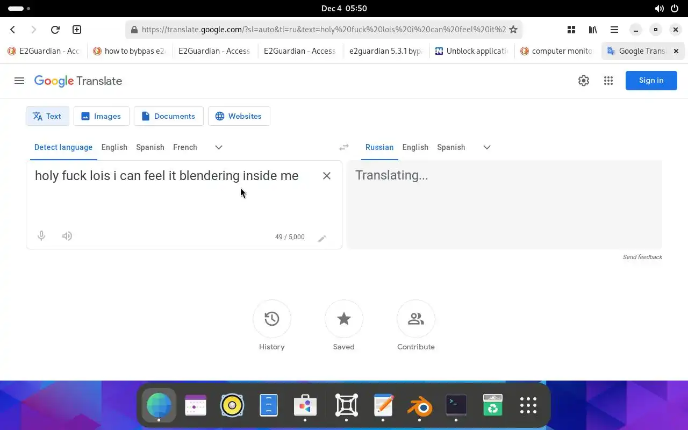Open a new tab
Screen dimensions: 688x430
(77, 30)
